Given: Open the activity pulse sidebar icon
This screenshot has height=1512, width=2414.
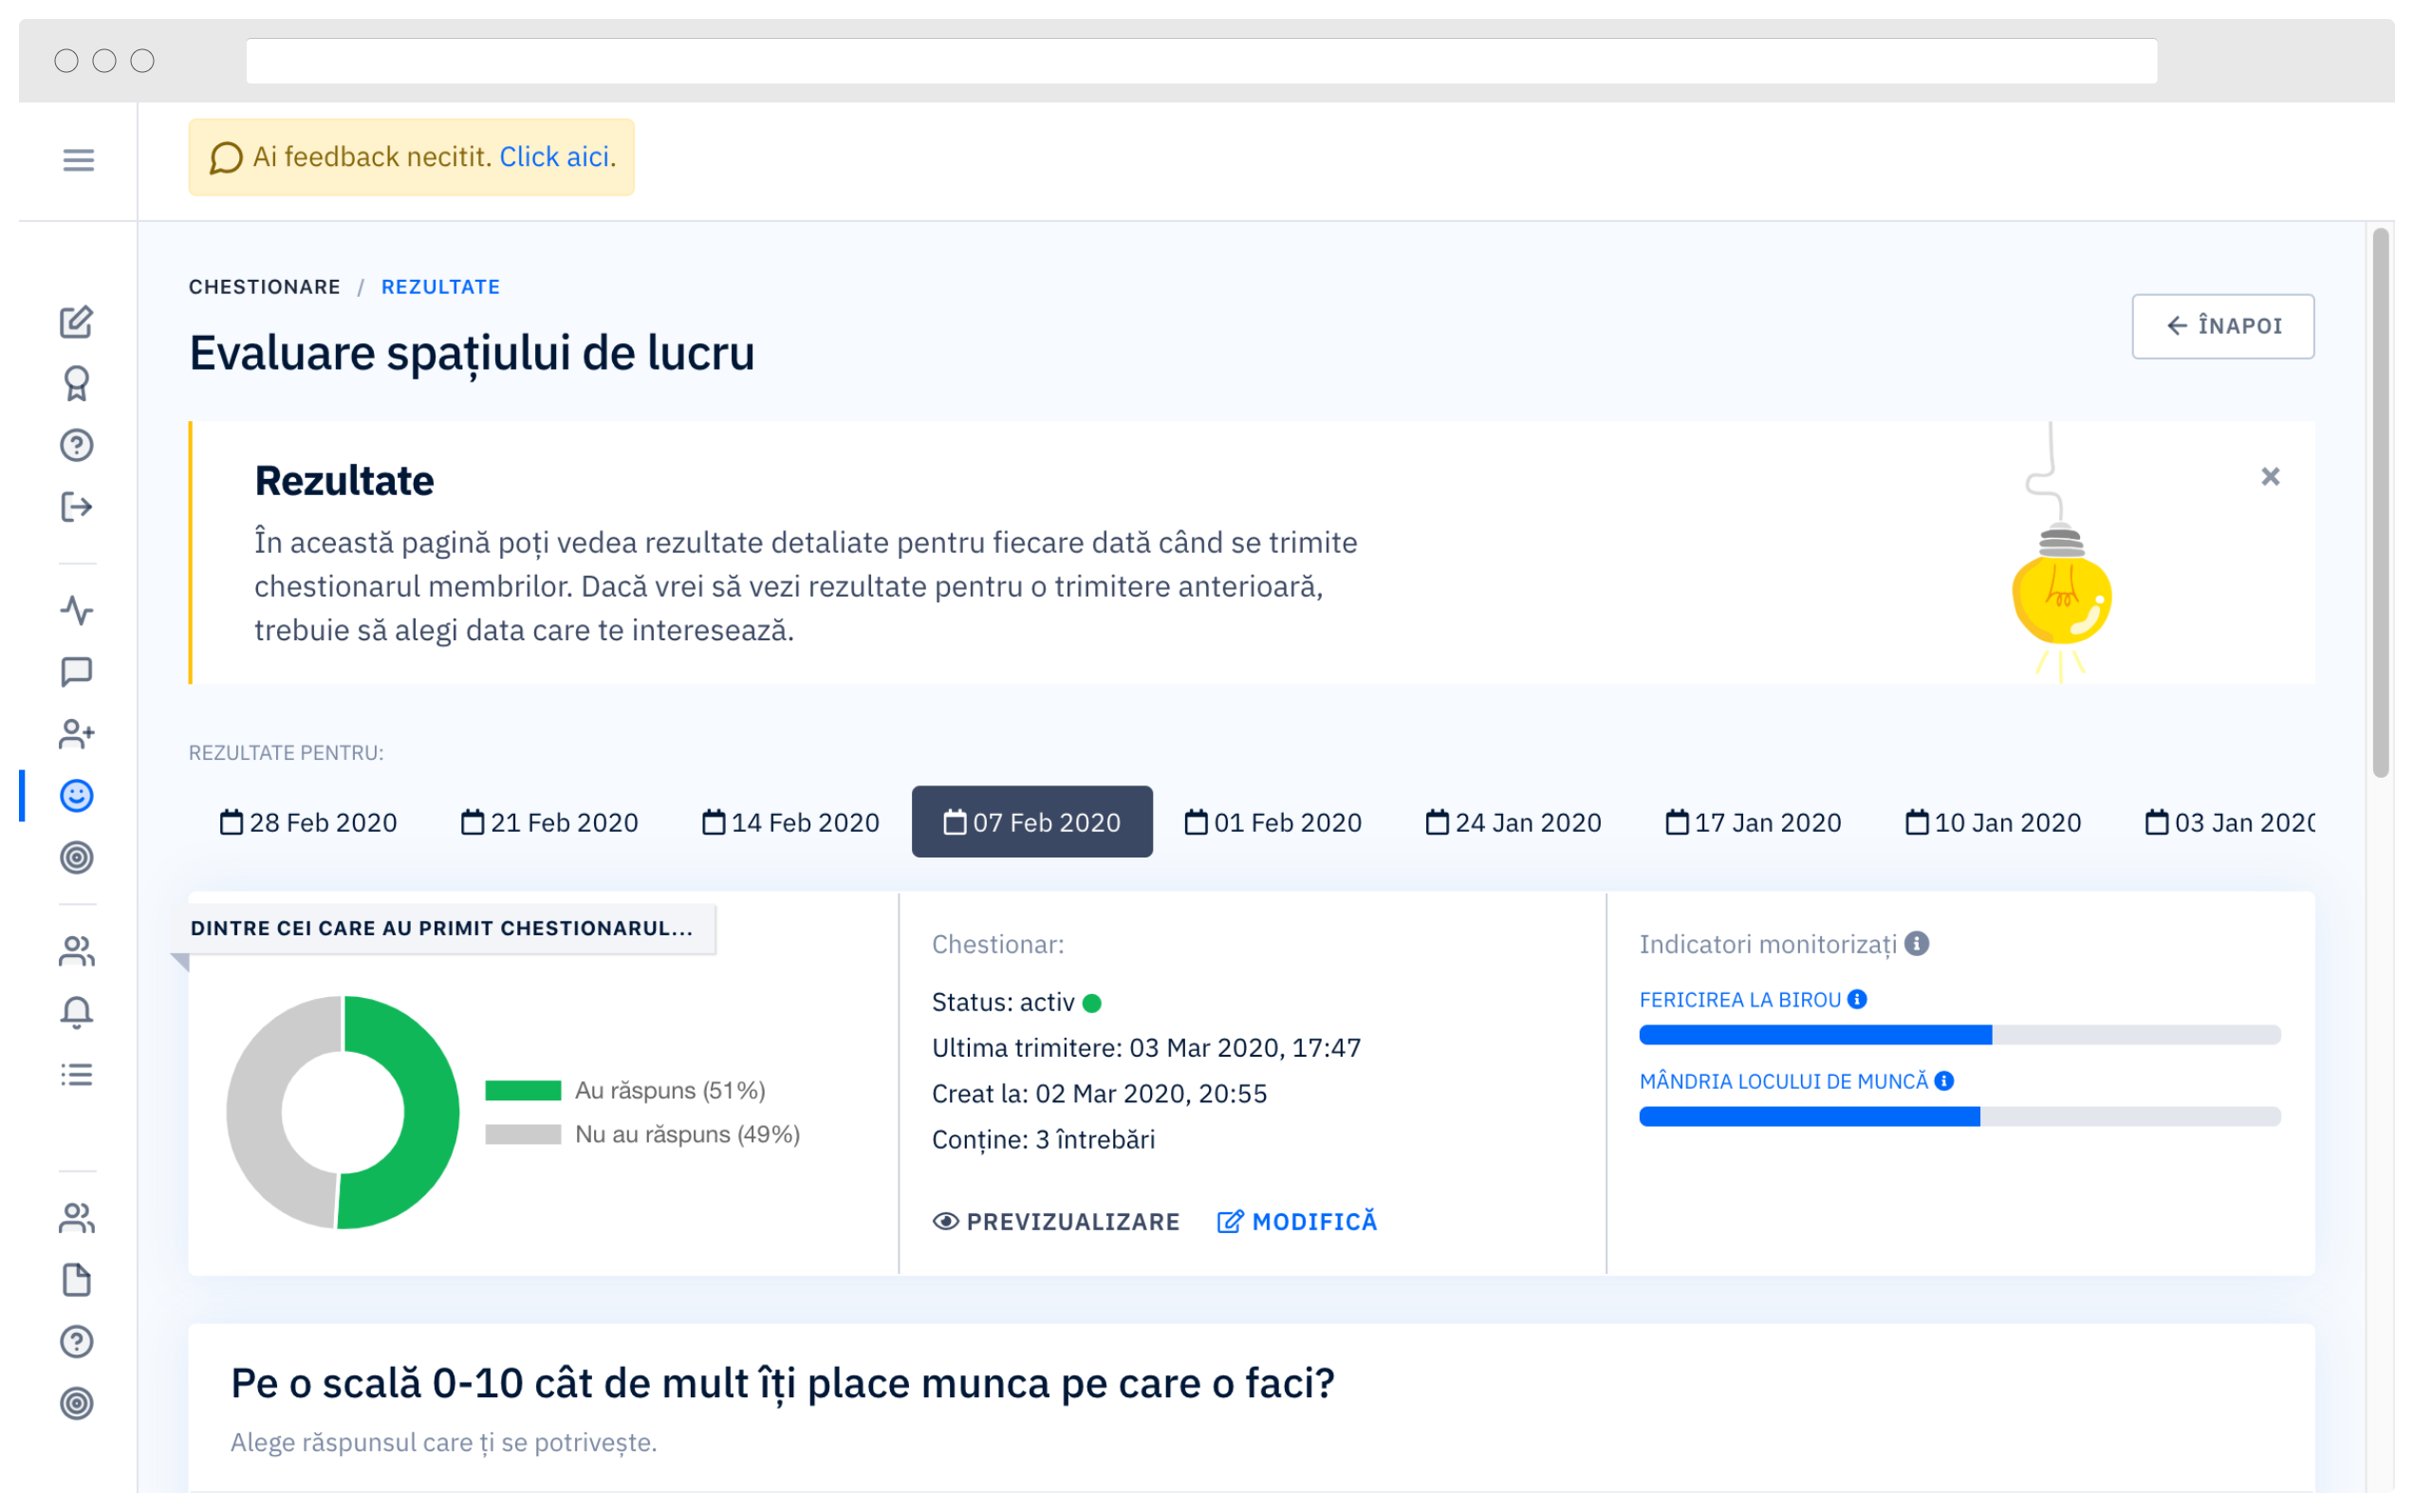Looking at the screenshot, I should (77, 610).
